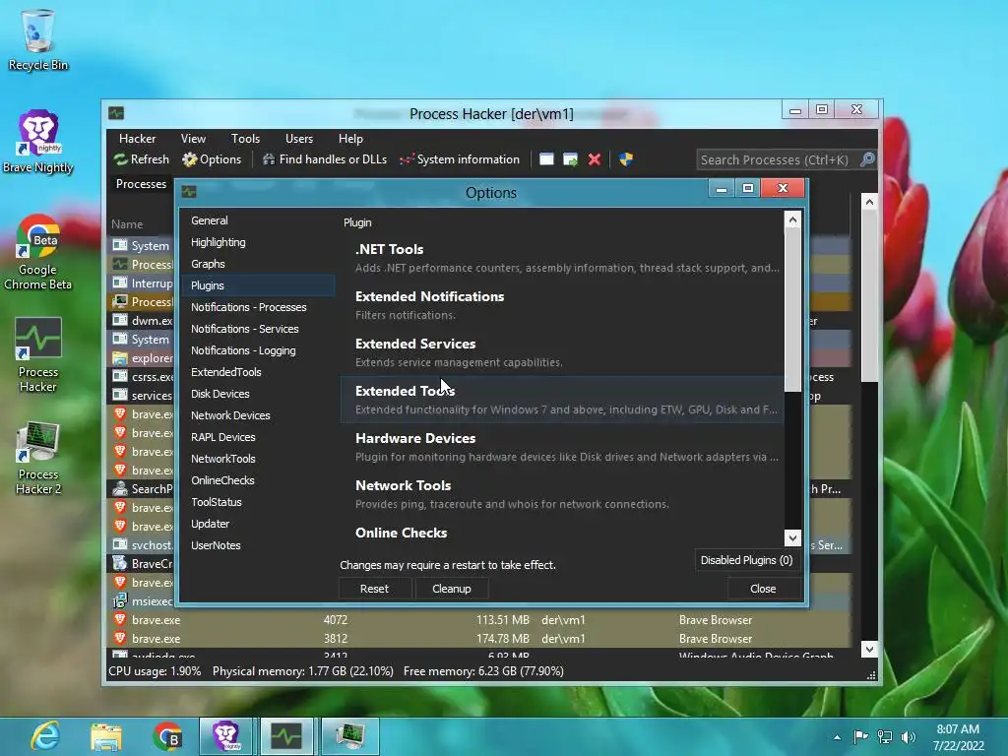Select ExtendedTools in the Options sidebar
1008x756 pixels.
(259, 372)
